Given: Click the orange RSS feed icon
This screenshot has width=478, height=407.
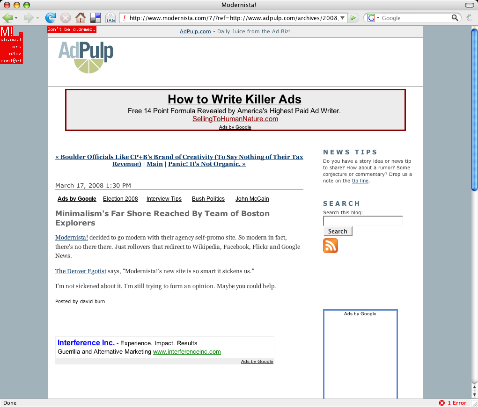Looking at the screenshot, I should pos(331,246).
